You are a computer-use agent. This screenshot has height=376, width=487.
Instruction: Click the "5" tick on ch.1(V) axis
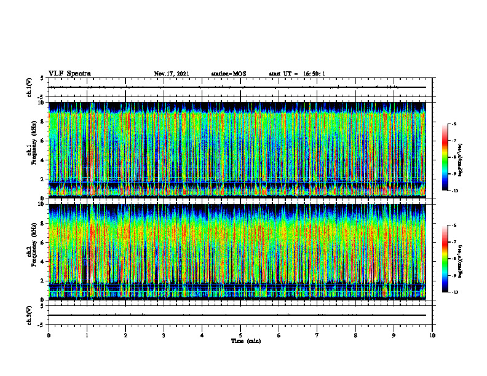[42, 78]
